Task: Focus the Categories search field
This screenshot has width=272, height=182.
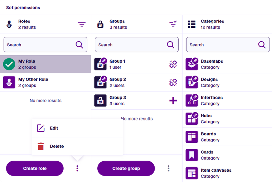Action: [x=228, y=45]
